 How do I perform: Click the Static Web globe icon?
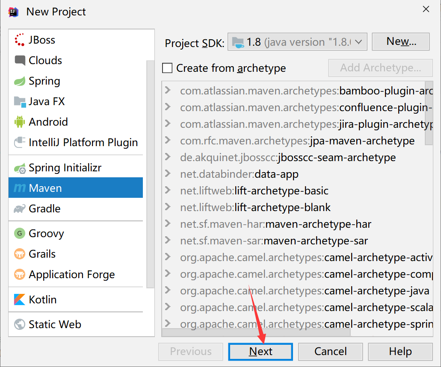coord(20,324)
